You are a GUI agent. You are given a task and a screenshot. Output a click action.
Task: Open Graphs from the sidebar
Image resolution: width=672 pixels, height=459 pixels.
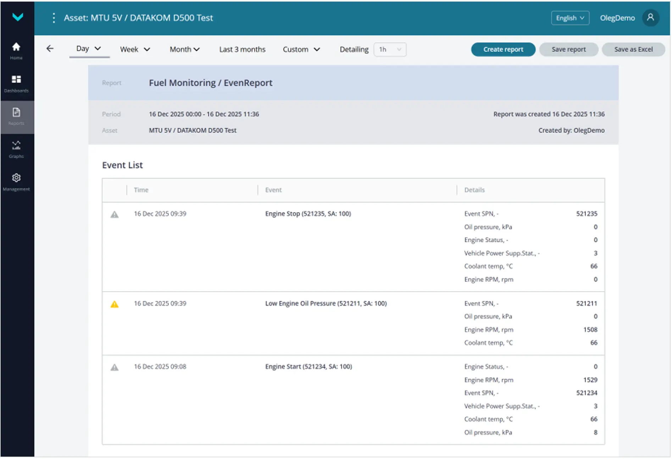tap(16, 145)
